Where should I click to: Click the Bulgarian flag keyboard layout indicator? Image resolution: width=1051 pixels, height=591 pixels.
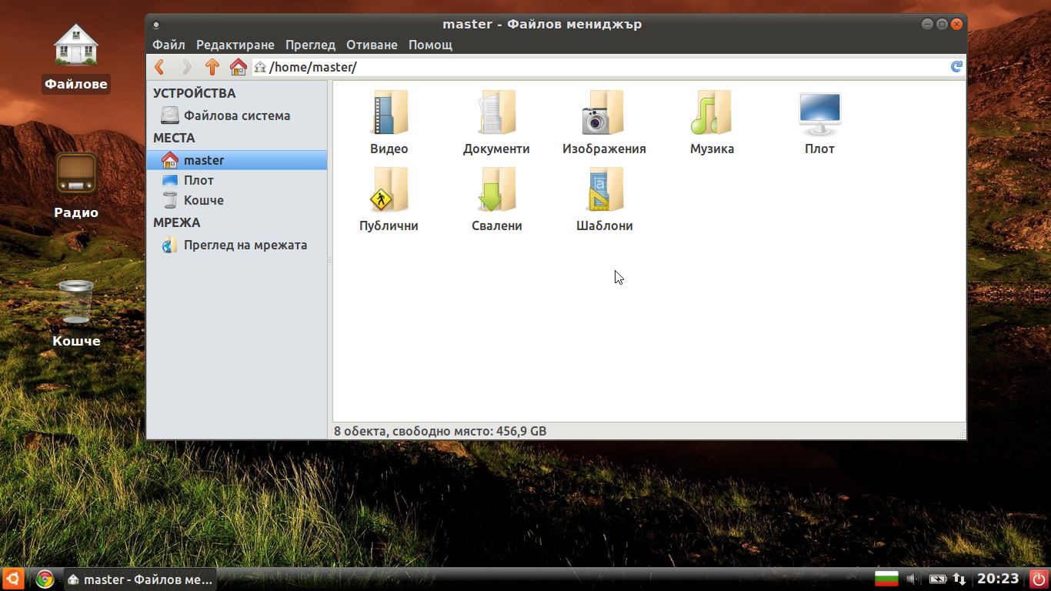(x=886, y=579)
